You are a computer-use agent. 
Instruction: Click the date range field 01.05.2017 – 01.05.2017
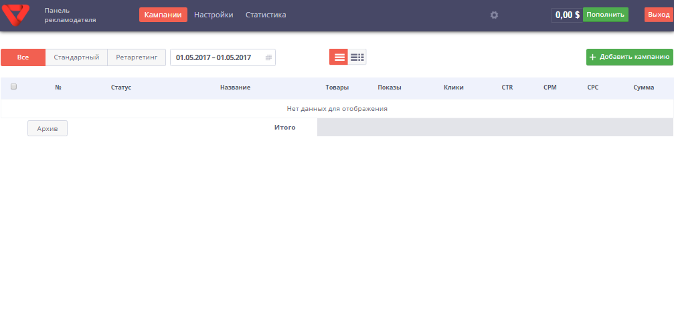(x=223, y=57)
